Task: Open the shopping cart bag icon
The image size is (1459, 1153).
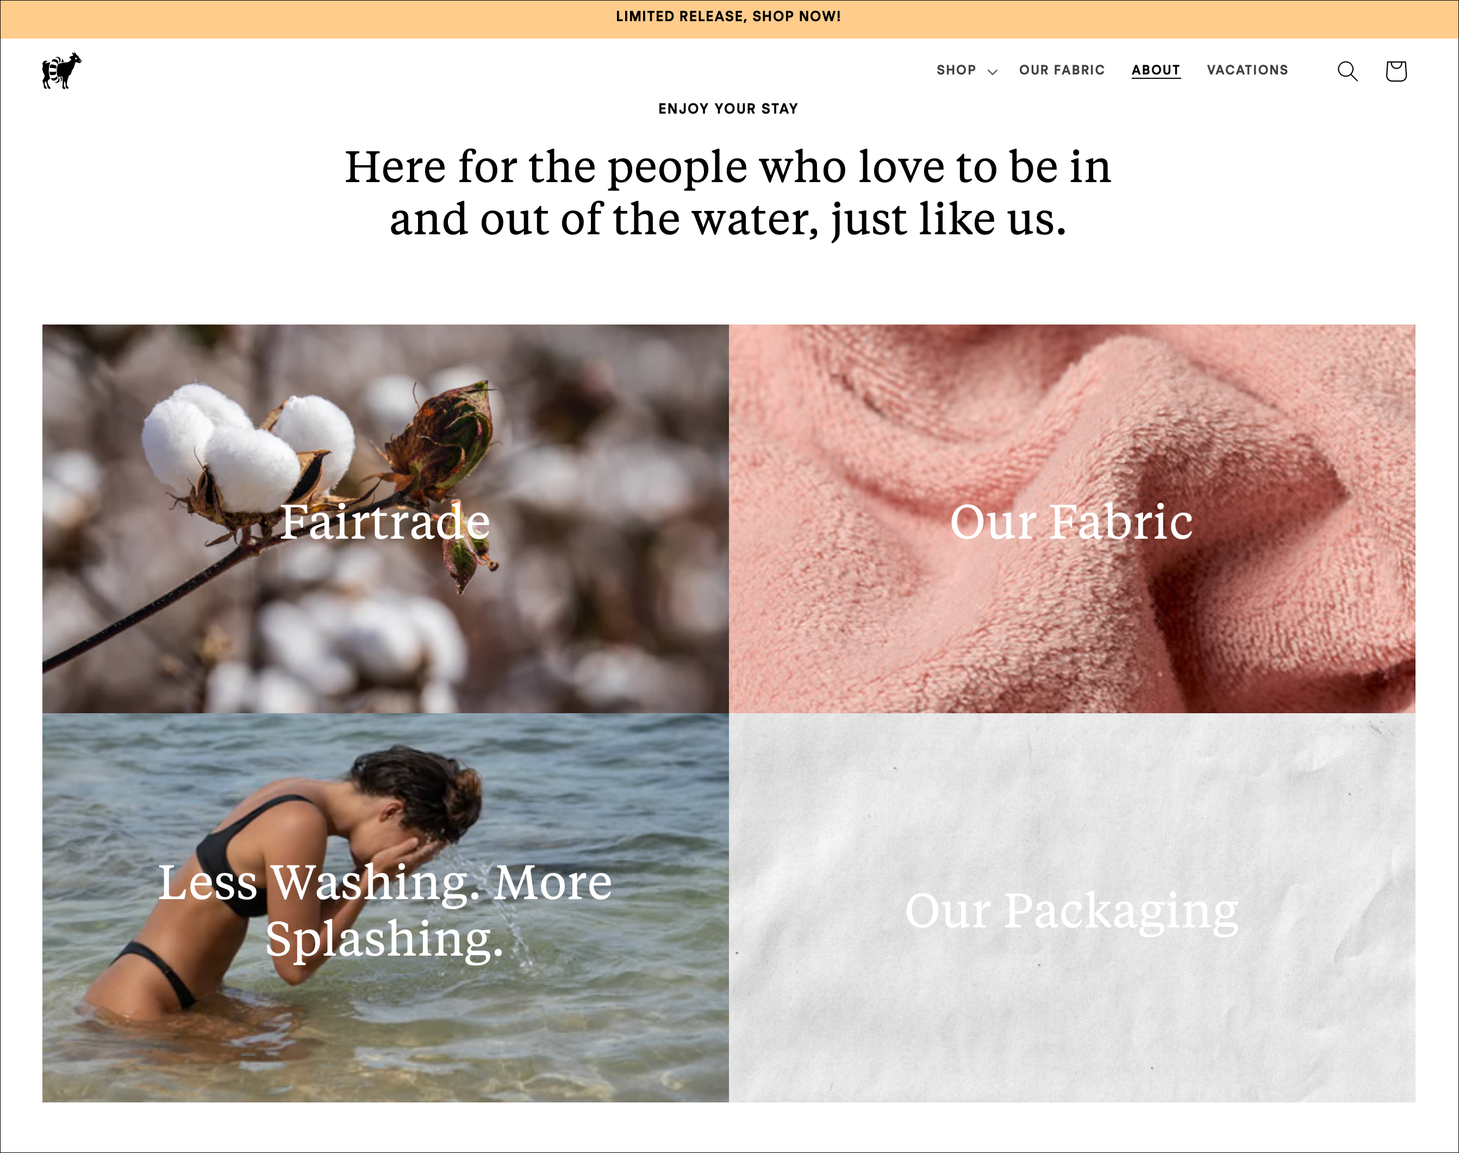Action: tap(1395, 71)
